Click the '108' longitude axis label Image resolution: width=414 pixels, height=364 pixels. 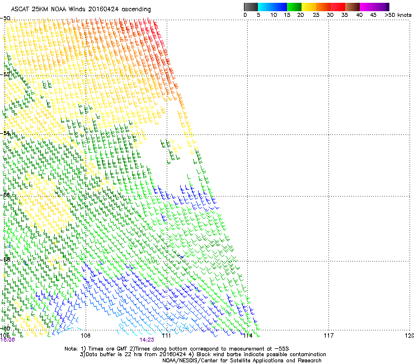click(x=86, y=335)
